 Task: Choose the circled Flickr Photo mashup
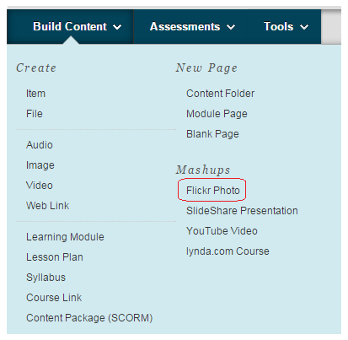coord(213,191)
